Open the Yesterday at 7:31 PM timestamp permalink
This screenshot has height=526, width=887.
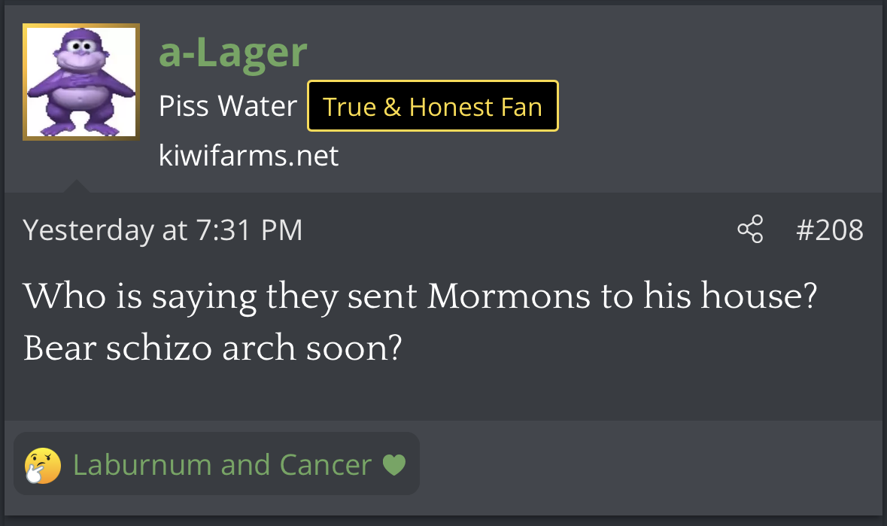[x=163, y=230]
